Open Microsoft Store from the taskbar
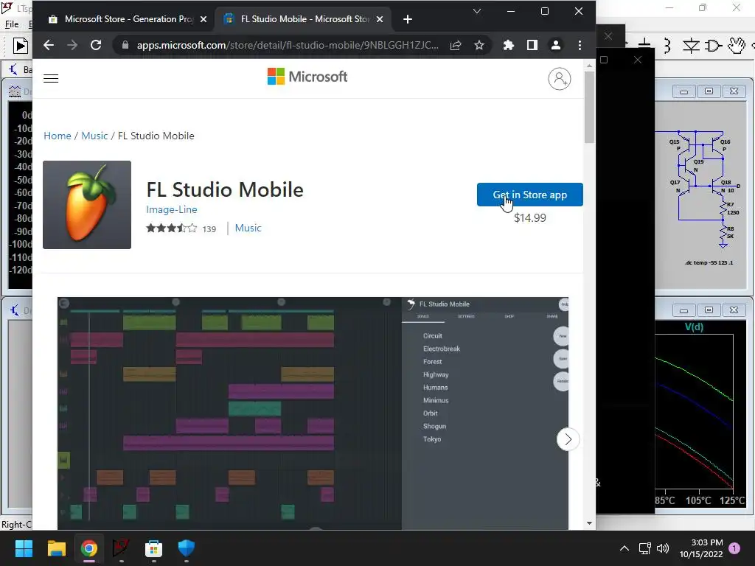 coord(153,548)
